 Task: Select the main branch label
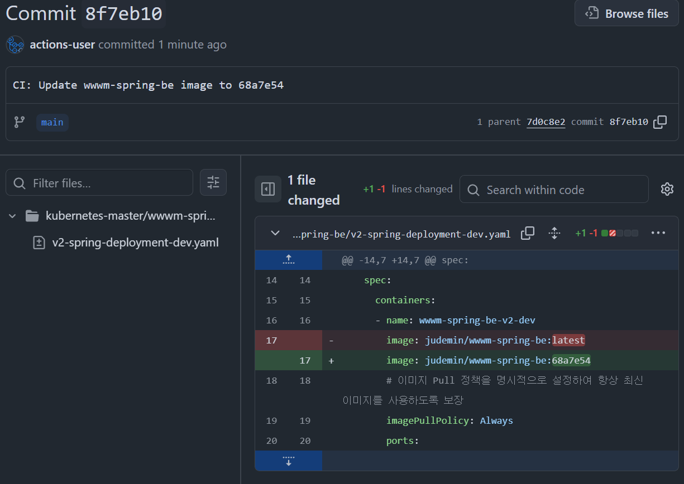pyautogui.click(x=52, y=122)
